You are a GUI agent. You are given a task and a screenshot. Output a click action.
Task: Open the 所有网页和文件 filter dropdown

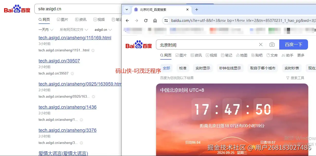tap(74, 30)
